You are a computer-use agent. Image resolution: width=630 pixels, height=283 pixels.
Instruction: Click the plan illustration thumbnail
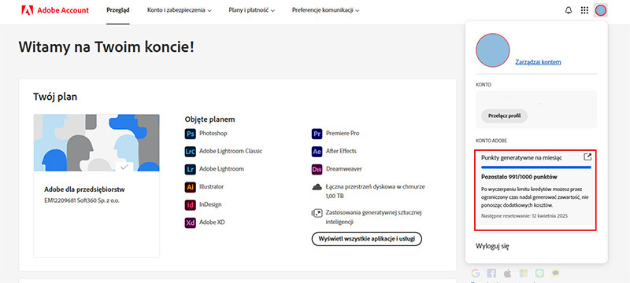[x=96, y=143]
